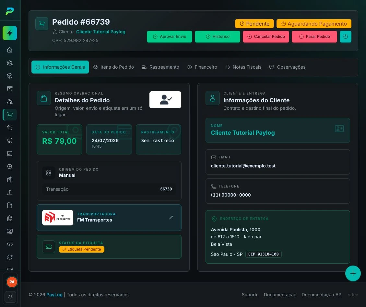The width and height of the screenshot is (366, 307).
Task: Click the Cancelar Pedido button
Action: click(x=266, y=37)
